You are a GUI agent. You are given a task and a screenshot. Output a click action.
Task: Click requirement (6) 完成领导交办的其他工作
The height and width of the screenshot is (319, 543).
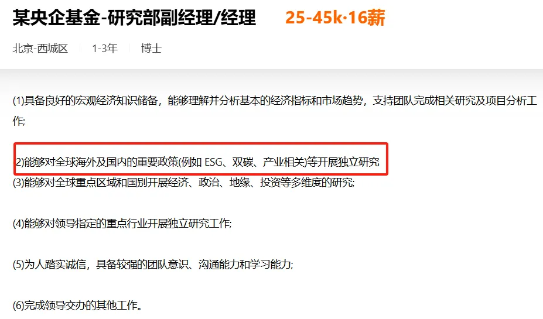coord(77,305)
